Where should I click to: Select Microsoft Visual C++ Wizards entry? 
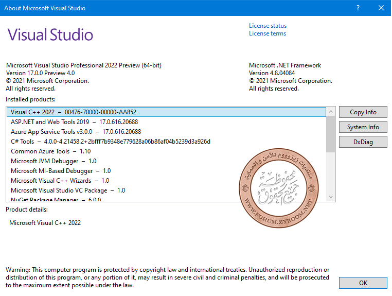pyautogui.click(x=167, y=180)
